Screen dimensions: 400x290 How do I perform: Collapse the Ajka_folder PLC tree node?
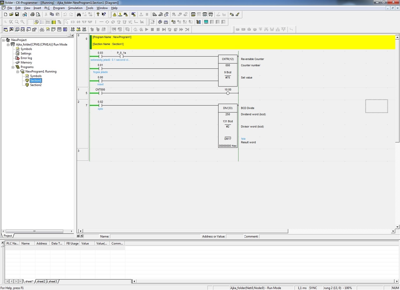[x=8, y=45]
